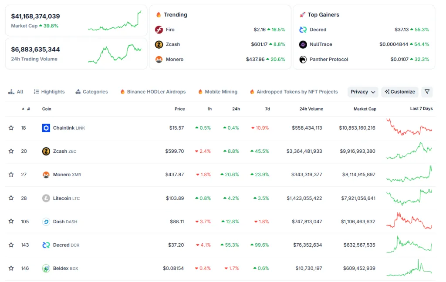This screenshot has width=446, height=282.
Task: Click the Zcash logo in the table row
Action: (46, 151)
